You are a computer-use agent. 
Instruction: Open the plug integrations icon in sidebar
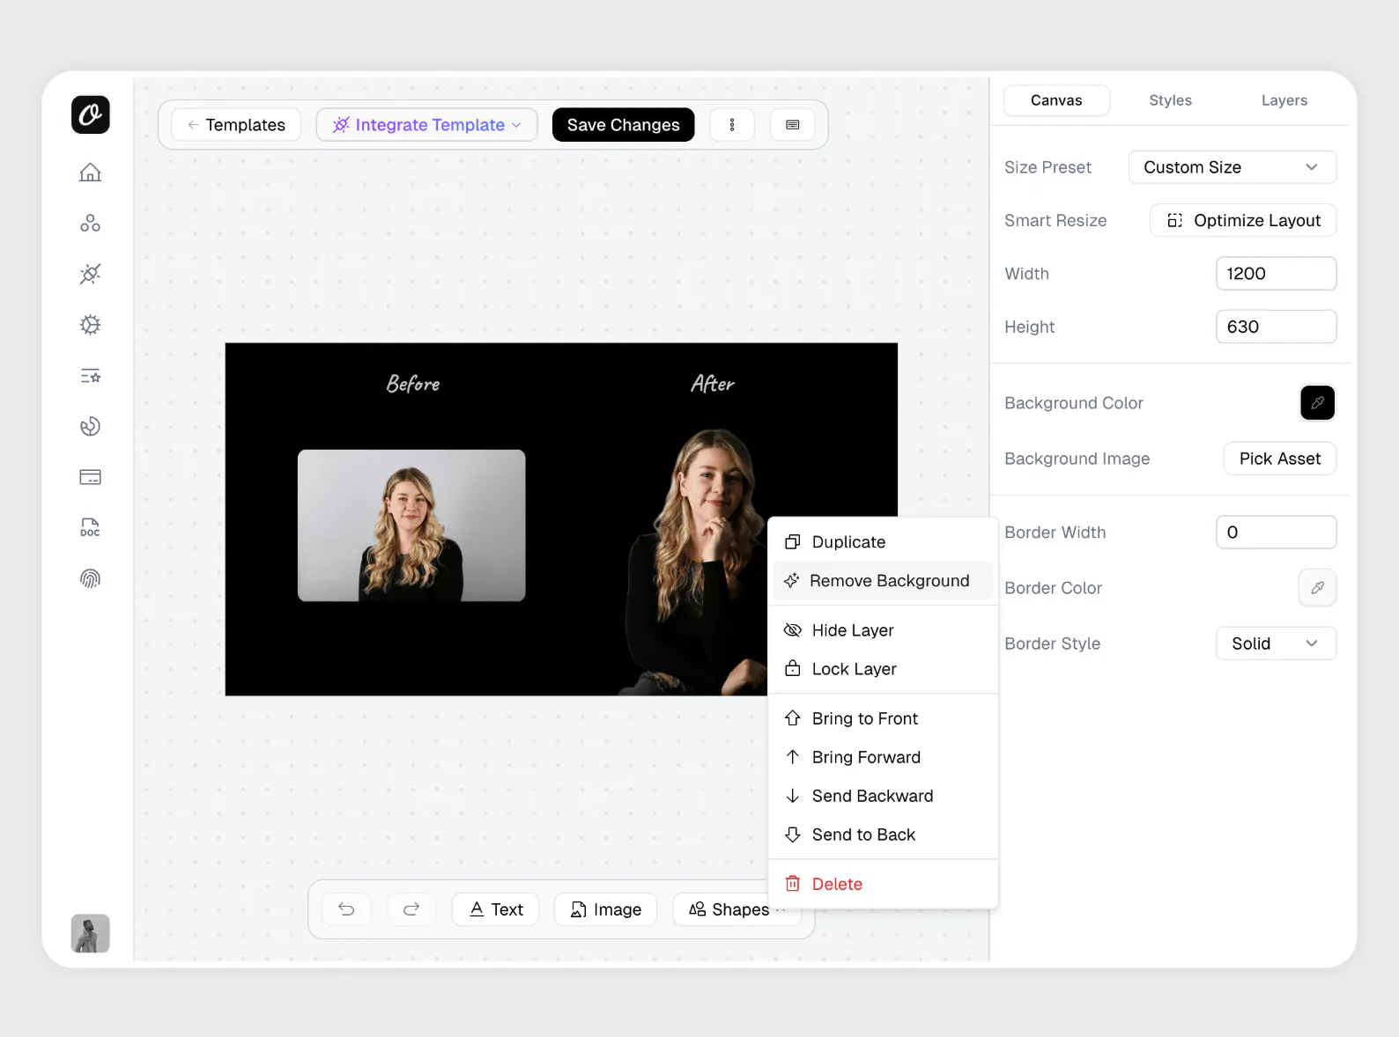pyautogui.click(x=91, y=274)
